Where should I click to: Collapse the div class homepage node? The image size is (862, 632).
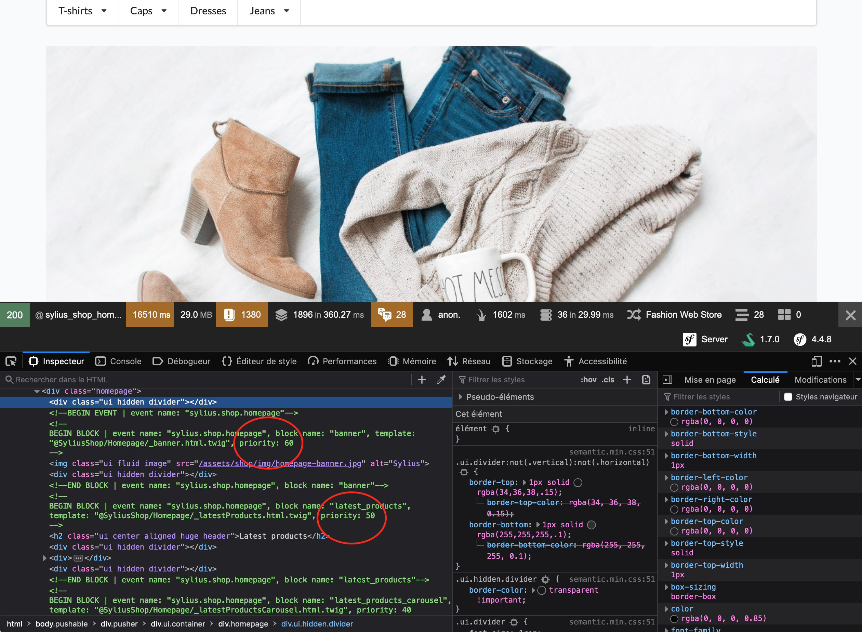37,391
